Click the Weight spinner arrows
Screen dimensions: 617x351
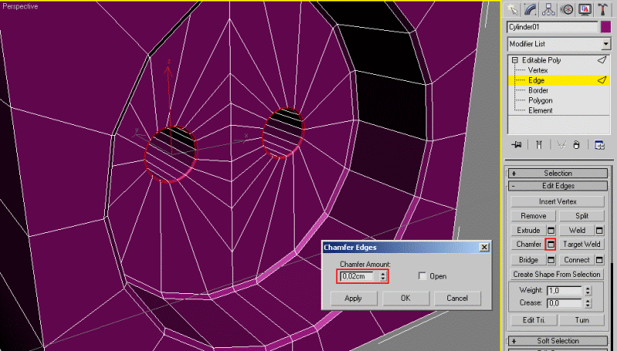[x=588, y=290]
